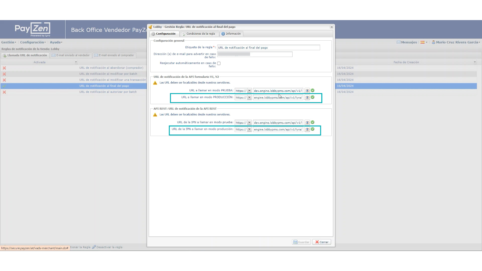This screenshot has height=271, width=482.
Task: Click the Cerrar button
Action: pyautogui.click(x=322, y=242)
